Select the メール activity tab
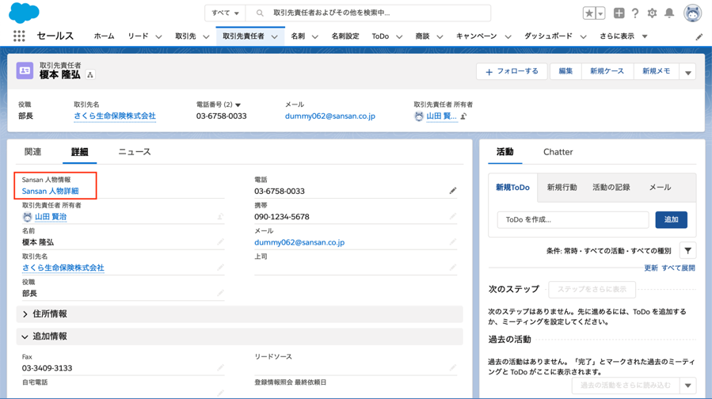 click(x=660, y=188)
